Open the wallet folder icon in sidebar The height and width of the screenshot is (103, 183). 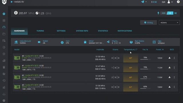click(4, 34)
